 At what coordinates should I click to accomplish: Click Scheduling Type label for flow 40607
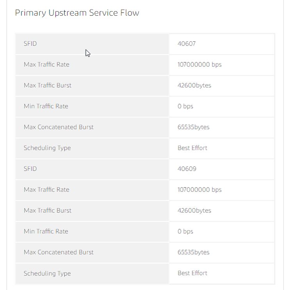47,148
